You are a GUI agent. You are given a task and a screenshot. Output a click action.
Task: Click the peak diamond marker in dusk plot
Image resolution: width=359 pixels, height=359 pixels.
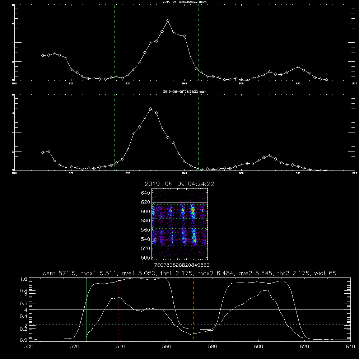151,109
